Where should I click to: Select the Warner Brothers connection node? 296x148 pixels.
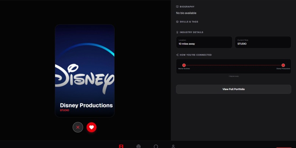[184, 65]
